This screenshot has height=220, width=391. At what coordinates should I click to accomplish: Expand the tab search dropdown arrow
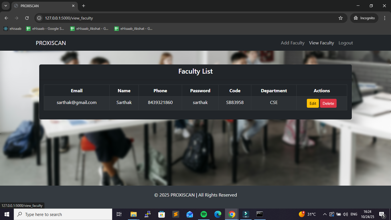coord(5,6)
